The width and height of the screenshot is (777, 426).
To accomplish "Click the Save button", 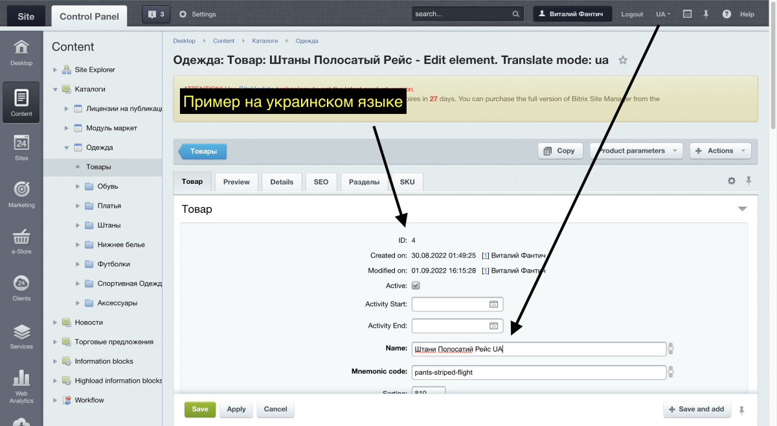I will point(199,409).
